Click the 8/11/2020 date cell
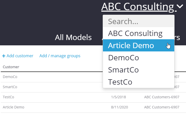 [x=119, y=107]
